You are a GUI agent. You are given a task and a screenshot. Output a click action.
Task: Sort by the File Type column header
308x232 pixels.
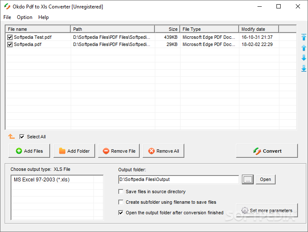[x=210, y=29]
